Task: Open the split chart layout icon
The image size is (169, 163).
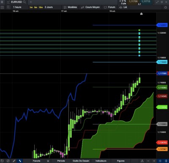Action: coord(8,7)
